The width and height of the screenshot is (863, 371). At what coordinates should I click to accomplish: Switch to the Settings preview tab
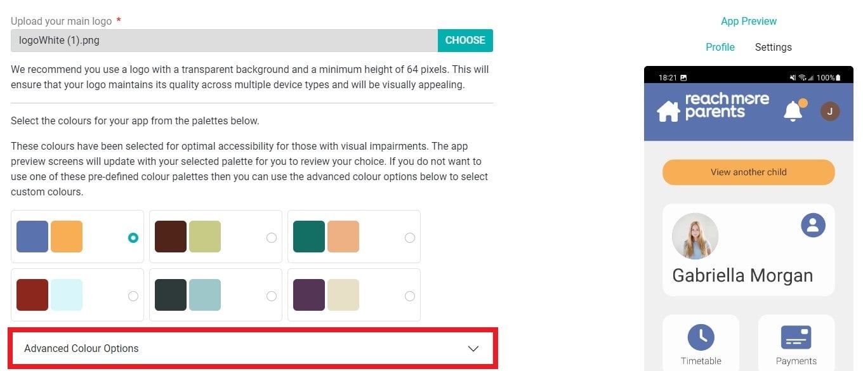(773, 47)
